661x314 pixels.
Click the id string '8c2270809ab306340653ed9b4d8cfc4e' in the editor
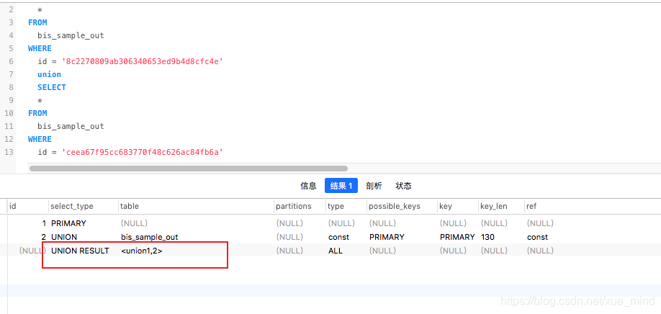[x=143, y=61]
